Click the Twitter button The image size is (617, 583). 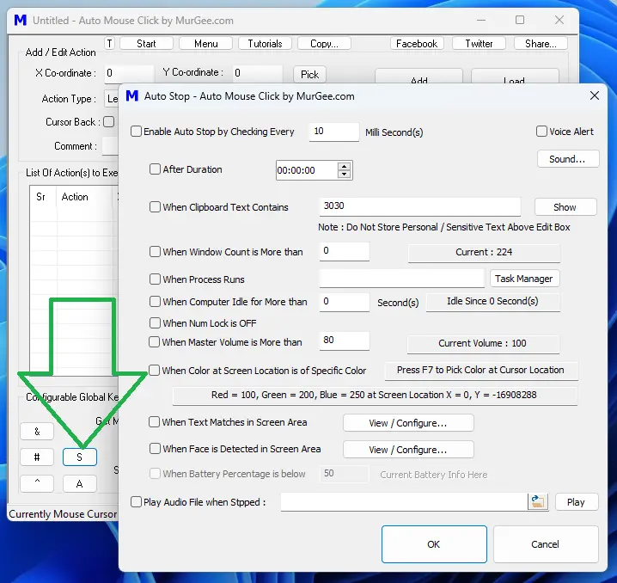[479, 43]
